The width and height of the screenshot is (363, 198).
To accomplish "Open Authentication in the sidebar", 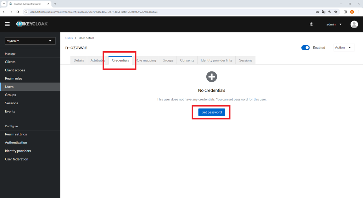I will coord(30,142).
